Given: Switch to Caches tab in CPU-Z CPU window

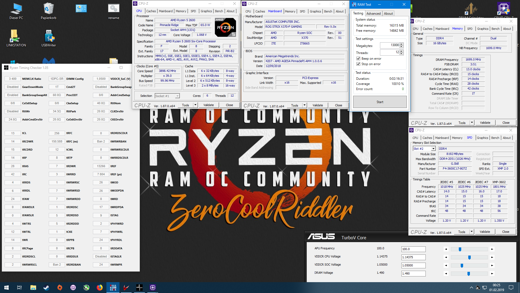Looking at the screenshot, I should pyautogui.click(x=151, y=11).
